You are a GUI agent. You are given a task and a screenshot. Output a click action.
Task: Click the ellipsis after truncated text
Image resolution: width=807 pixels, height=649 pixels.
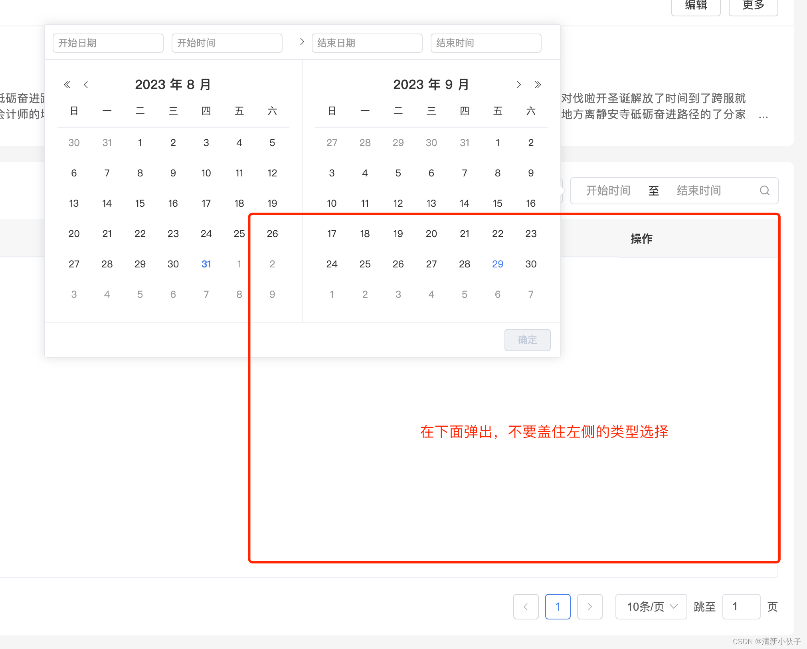pyautogui.click(x=763, y=116)
